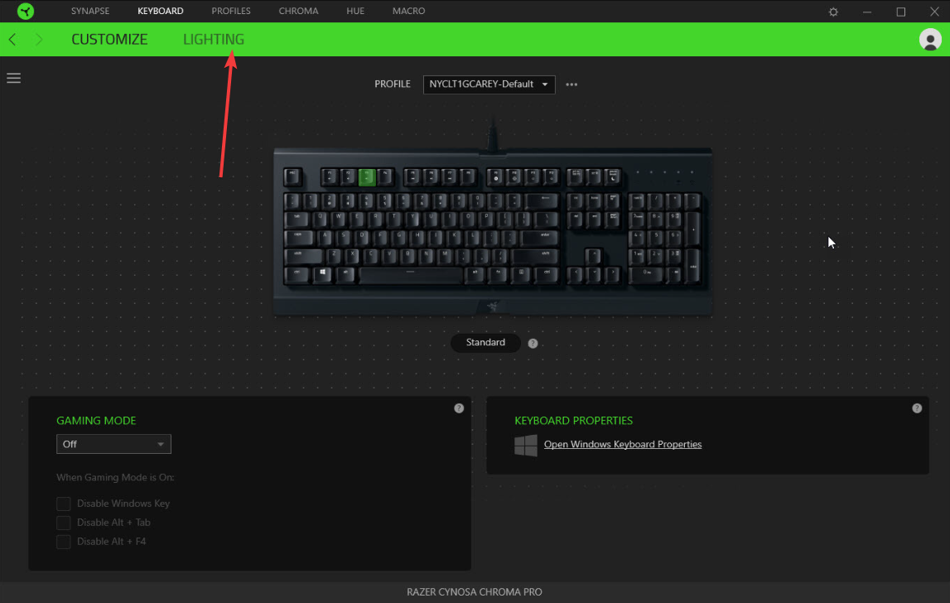Select the green highlighted function key

[x=367, y=177]
